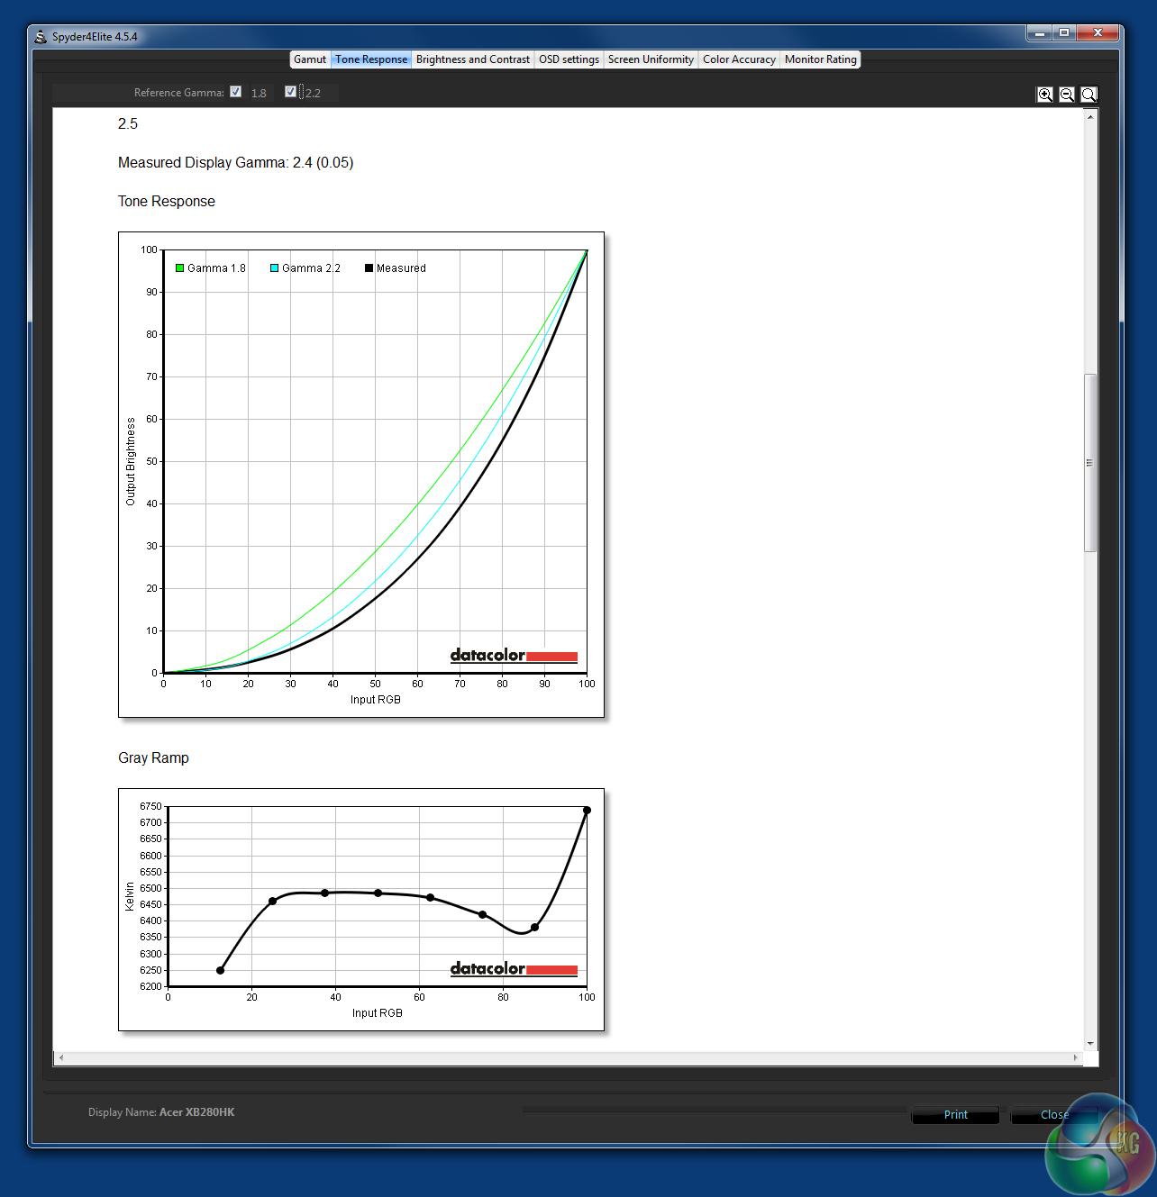Go to the OSD settings tab
Screen dimensions: 1157x1197
569,59
